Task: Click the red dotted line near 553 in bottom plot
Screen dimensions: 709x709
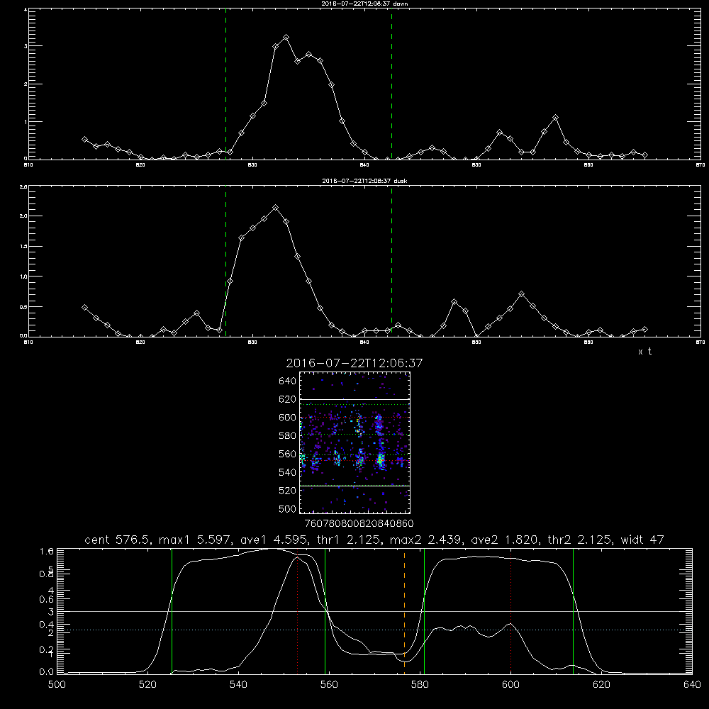Action: [297, 610]
